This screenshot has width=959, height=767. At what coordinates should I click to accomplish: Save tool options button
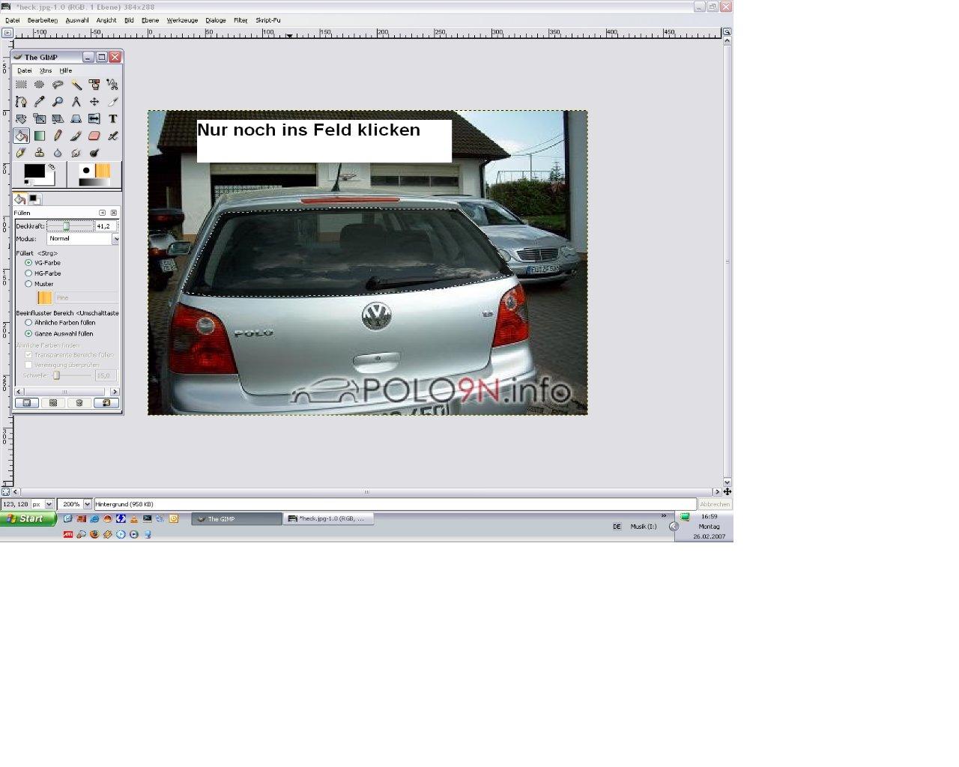tap(27, 403)
